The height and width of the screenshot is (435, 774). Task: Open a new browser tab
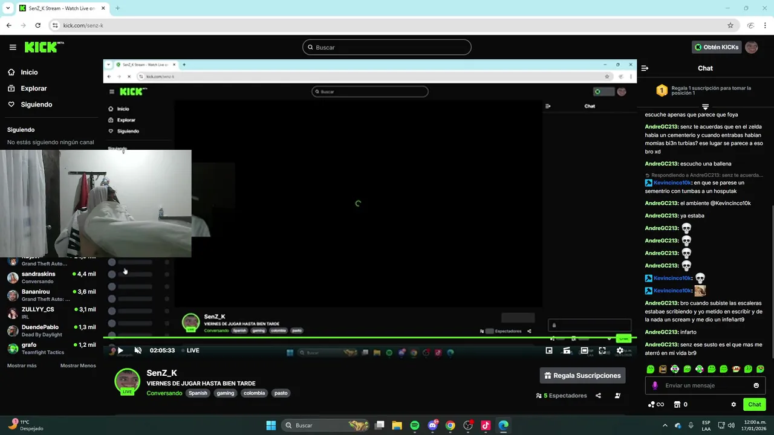[x=117, y=8]
